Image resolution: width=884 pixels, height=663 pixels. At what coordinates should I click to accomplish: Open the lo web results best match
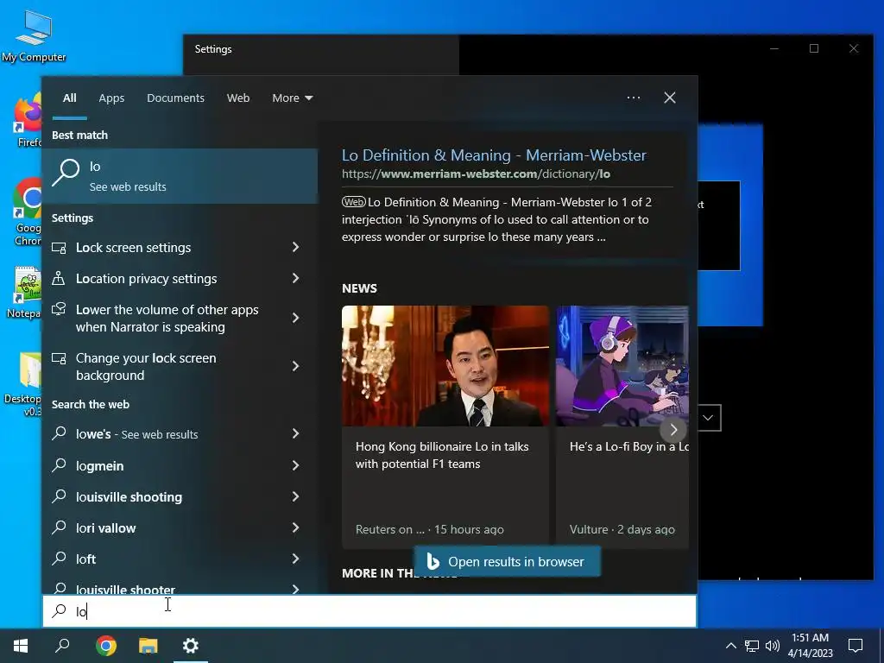pyautogui.click(x=180, y=175)
